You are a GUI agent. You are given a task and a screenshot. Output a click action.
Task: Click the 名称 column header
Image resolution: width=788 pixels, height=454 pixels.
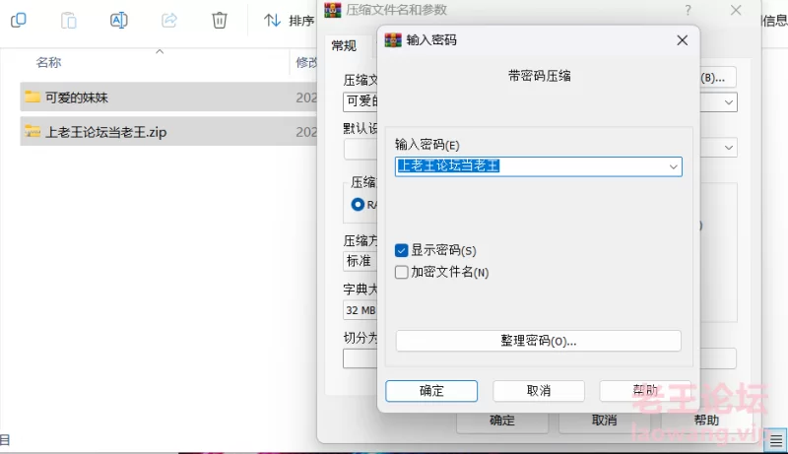tap(48, 62)
